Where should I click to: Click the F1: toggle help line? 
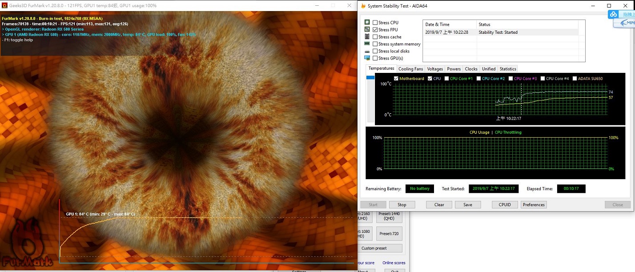tap(17, 40)
